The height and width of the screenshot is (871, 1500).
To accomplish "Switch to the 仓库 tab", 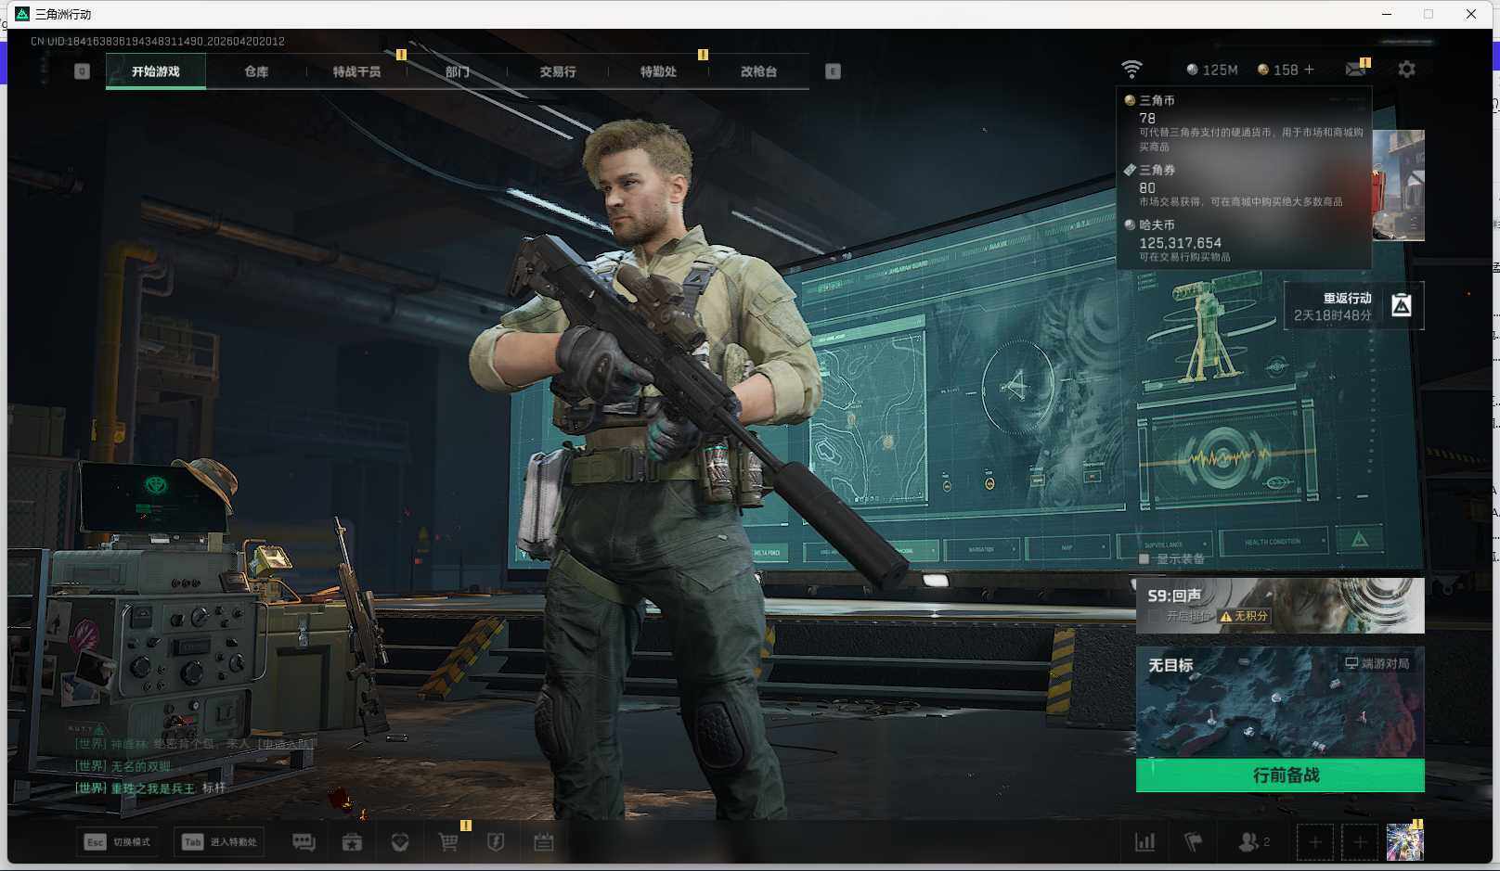I will coord(256,71).
